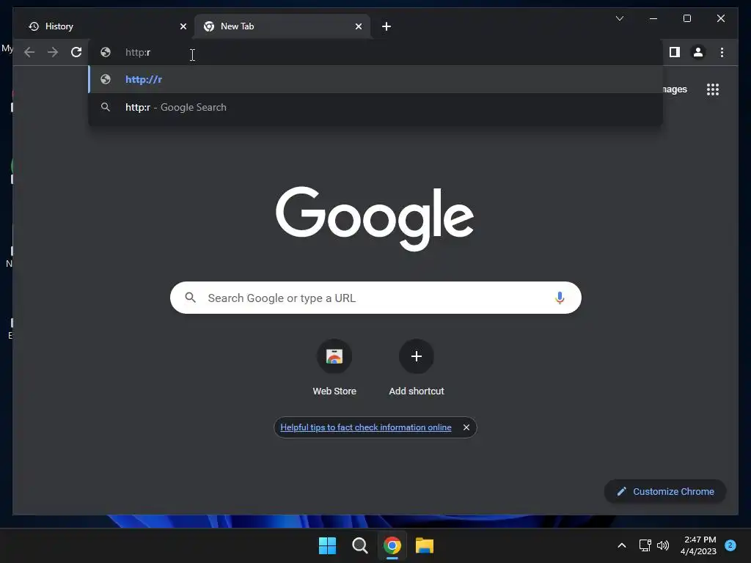This screenshot has width=751, height=563.
Task: Select the New Tab tab
Action: [x=282, y=26]
